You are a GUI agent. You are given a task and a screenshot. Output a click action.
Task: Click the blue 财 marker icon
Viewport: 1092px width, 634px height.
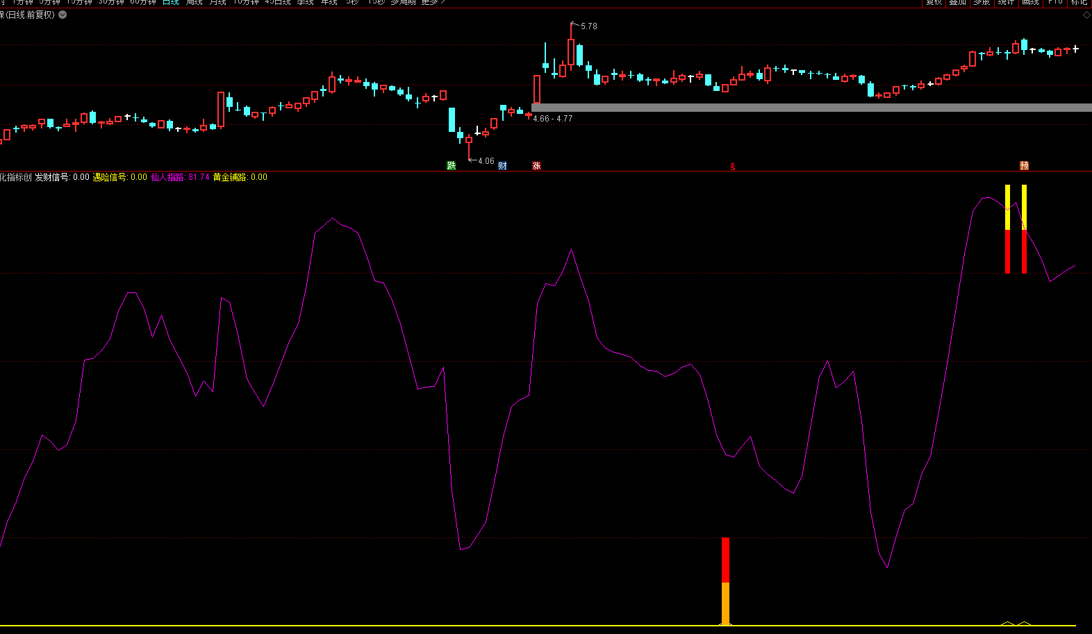point(502,165)
